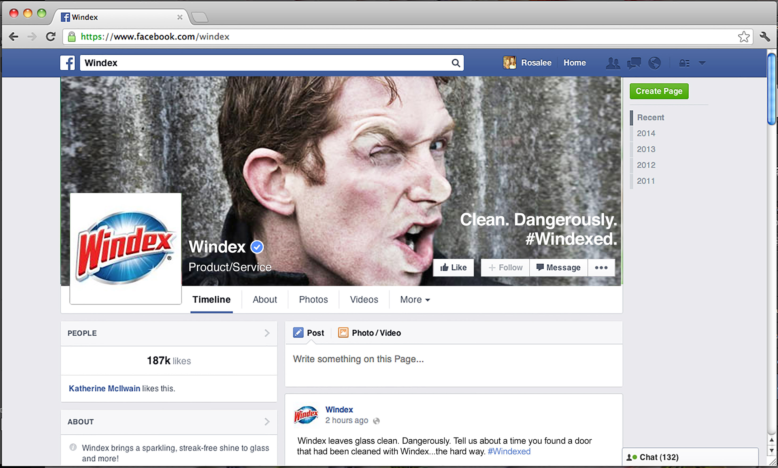The width and height of the screenshot is (778, 468).
Task: Click the browser back arrow
Action: pos(13,37)
